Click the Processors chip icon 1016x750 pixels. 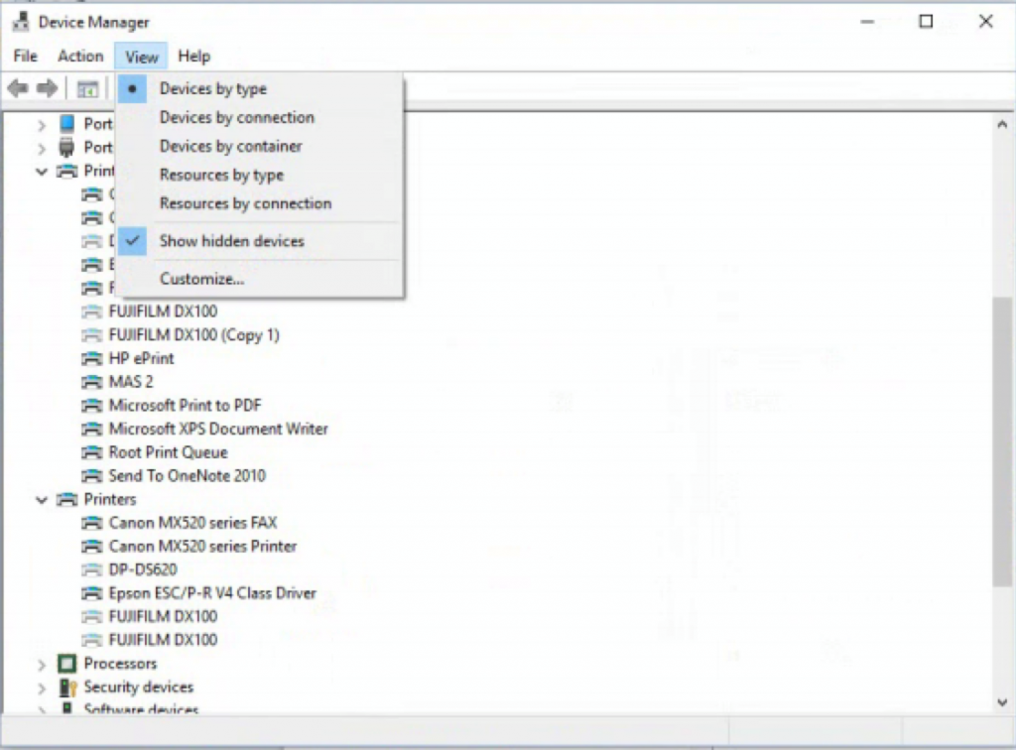click(66, 664)
